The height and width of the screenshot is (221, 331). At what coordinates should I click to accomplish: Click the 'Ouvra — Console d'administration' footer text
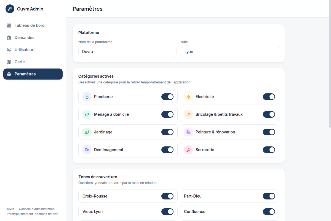pos(30,209)
